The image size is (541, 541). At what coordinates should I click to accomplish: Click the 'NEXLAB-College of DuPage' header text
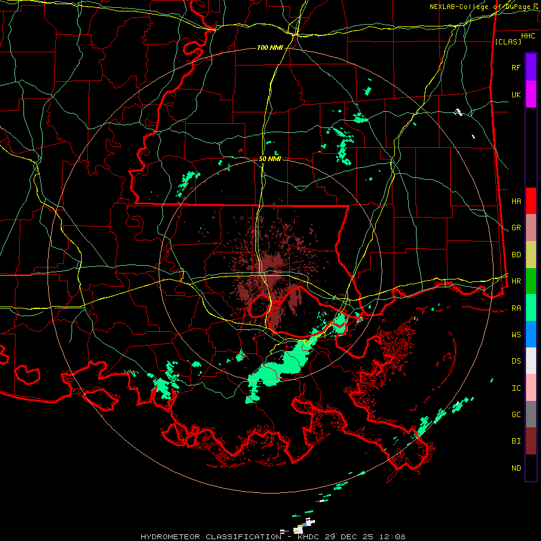pos(480,7)
